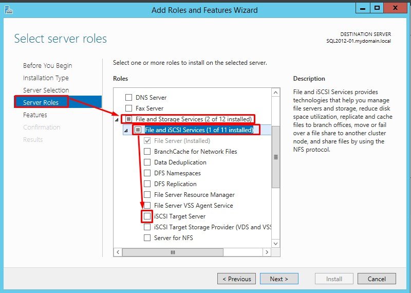Viewport: 411px width, 293px height.
Task: Click the Next button
Action: 278,279
